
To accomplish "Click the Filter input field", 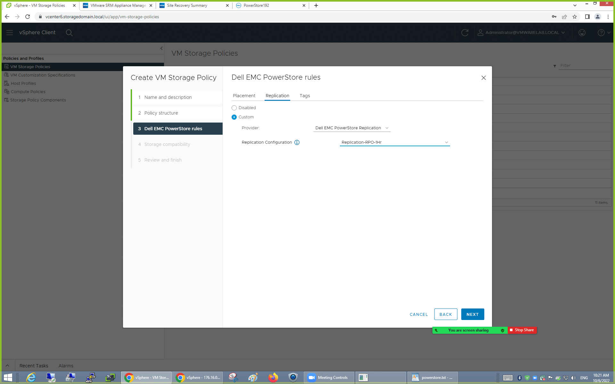I will 585,66.
